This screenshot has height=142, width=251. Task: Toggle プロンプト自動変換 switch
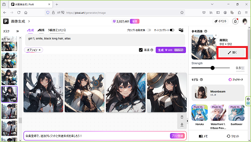pos(149,30)
